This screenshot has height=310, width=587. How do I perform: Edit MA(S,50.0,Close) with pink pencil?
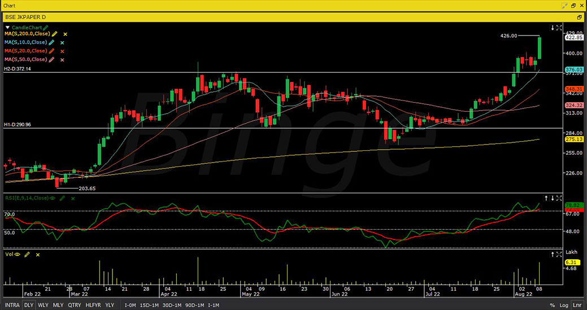pyautogui.click(x=51, y=60)
